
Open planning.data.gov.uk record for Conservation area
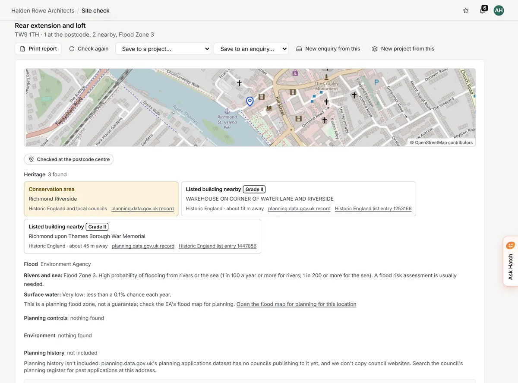pyautogui.click(x=142, y=209)
